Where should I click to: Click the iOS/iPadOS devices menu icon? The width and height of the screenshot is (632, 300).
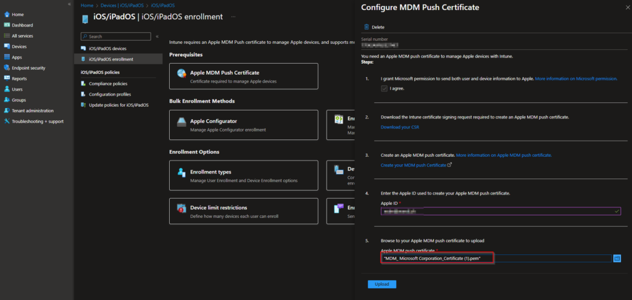83,48
